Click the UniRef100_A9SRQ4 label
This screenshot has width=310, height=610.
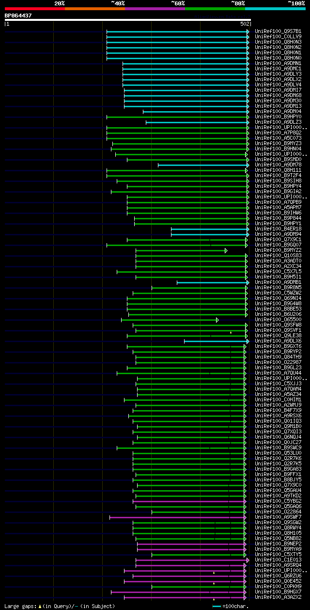pyautogui.click(x=278, y=565)
